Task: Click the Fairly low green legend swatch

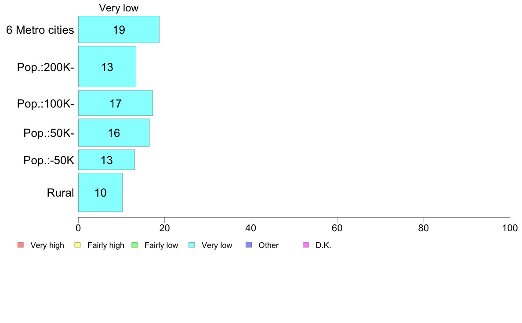Action: tap(134, 245)
